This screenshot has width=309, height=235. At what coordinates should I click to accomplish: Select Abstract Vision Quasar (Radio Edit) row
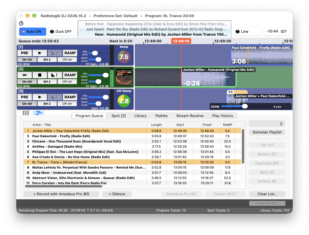132,178
